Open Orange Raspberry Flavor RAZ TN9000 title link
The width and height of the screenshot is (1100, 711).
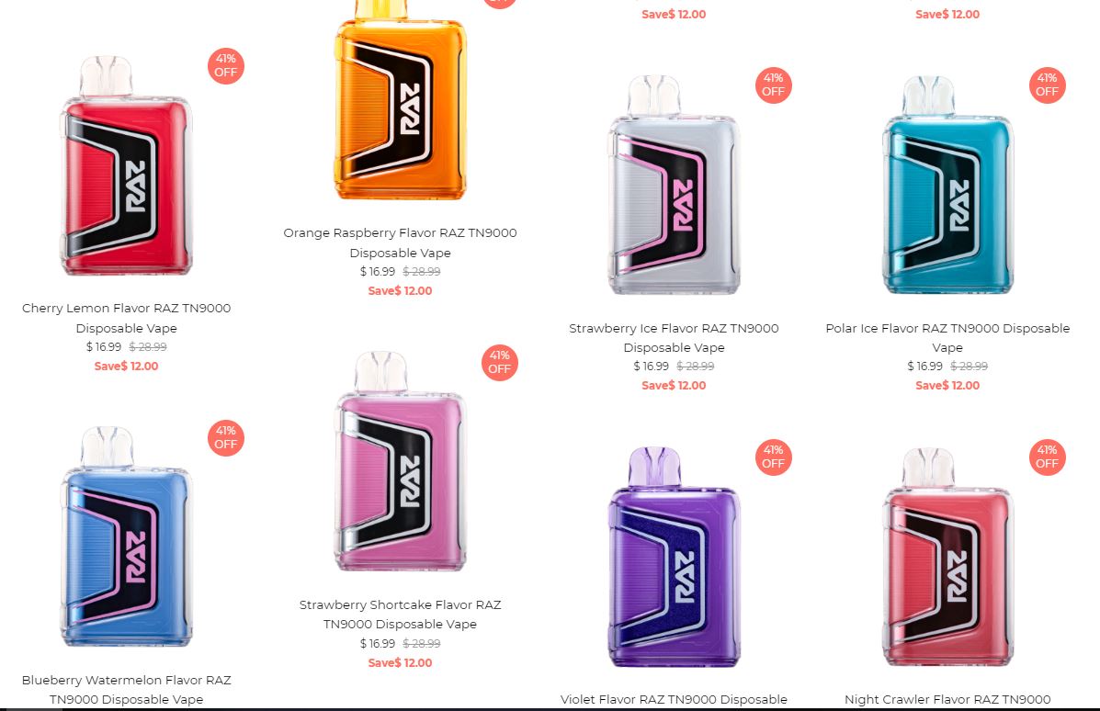(400, 243)
